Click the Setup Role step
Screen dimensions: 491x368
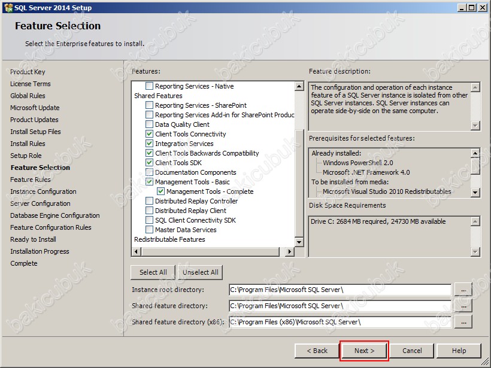(x=26, y=156)
